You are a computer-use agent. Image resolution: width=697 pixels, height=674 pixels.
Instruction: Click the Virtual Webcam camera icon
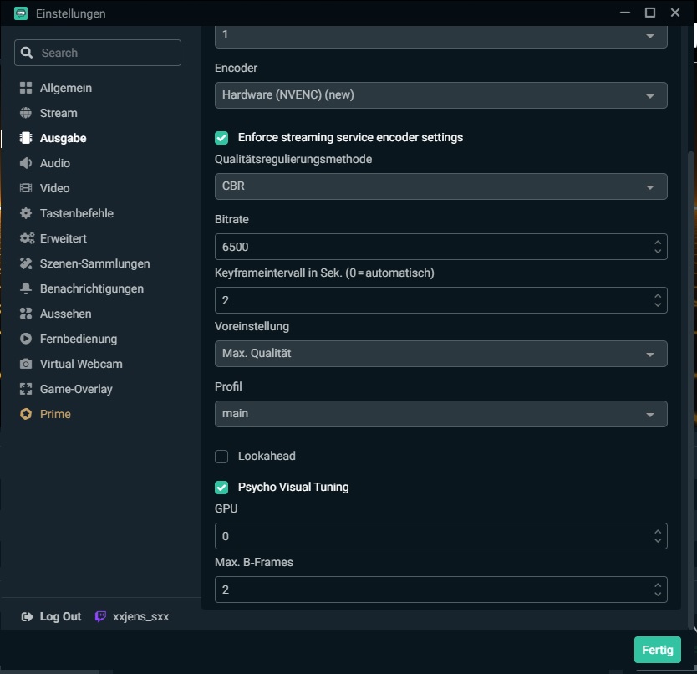26,364
